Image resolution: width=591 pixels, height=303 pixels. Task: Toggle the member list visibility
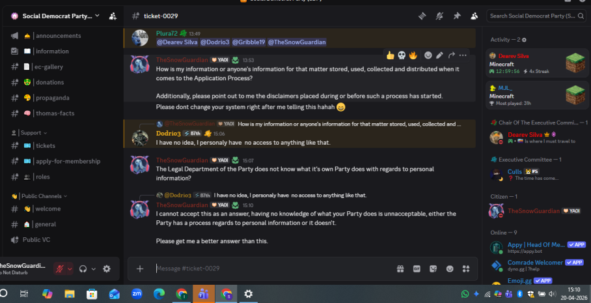[474, 16]
